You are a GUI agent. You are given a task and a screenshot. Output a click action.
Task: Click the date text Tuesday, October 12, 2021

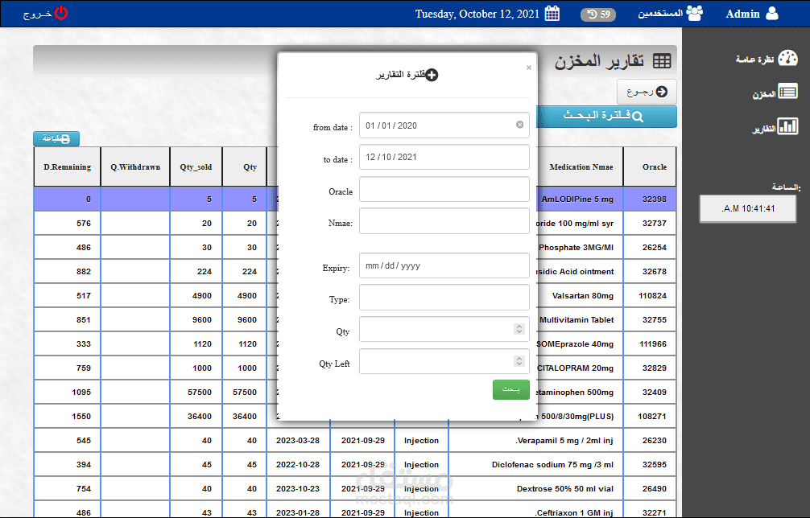click(x=477, y=14)
